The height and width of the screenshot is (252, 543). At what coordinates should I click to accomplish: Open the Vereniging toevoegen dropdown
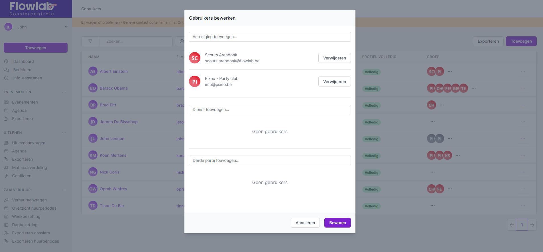coord(270,37)
